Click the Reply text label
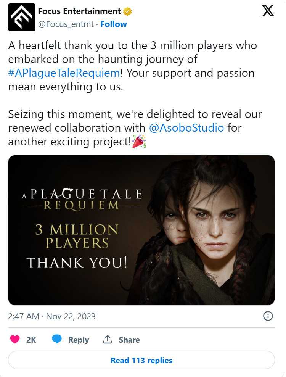 pyautogui.click(x=79, y=340)
